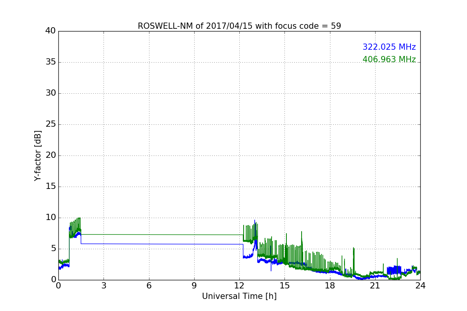Click the plot title ROSWELL-NM of 2017/04/15
Image resolution: width=467 pixels, height=311 pixels.
(x=239, y=26)
